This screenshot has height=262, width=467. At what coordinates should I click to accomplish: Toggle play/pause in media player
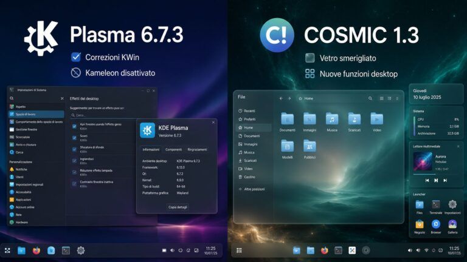[436, 180]
